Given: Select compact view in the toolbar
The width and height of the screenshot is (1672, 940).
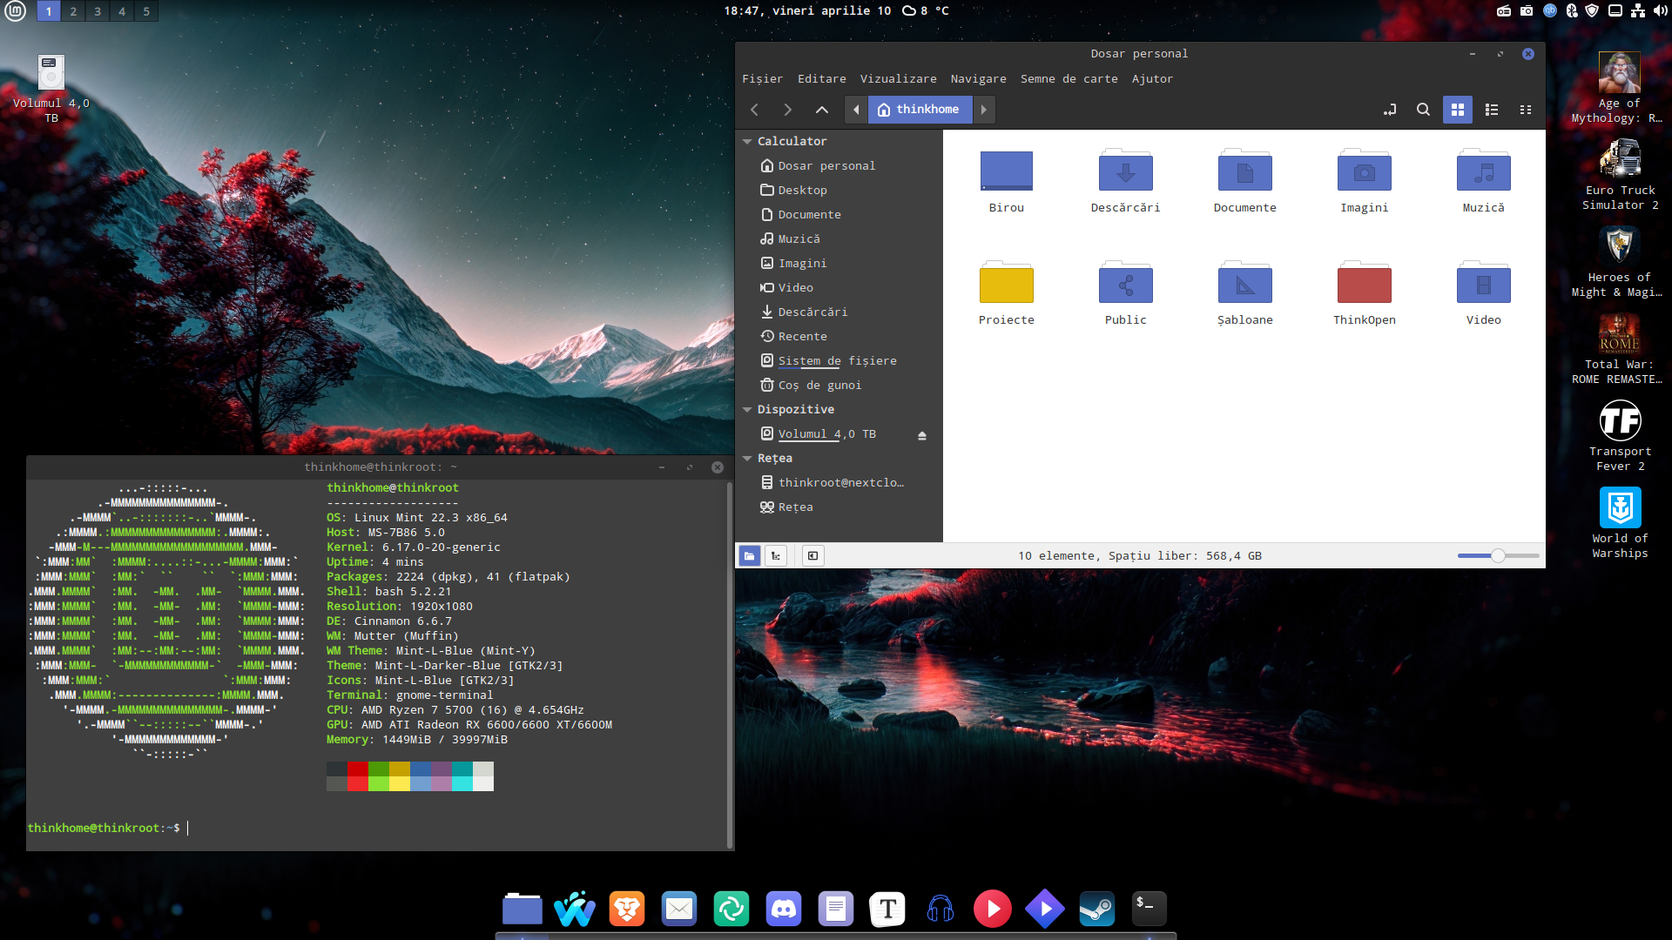Looking at the screenshot, I should 1526,110.
